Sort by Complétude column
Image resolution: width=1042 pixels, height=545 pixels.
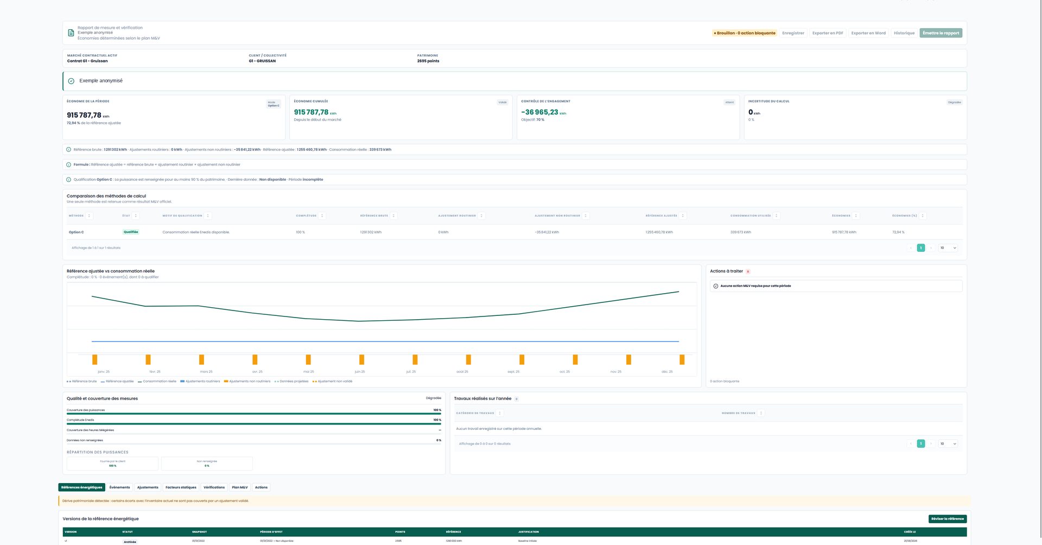point(322,216)
